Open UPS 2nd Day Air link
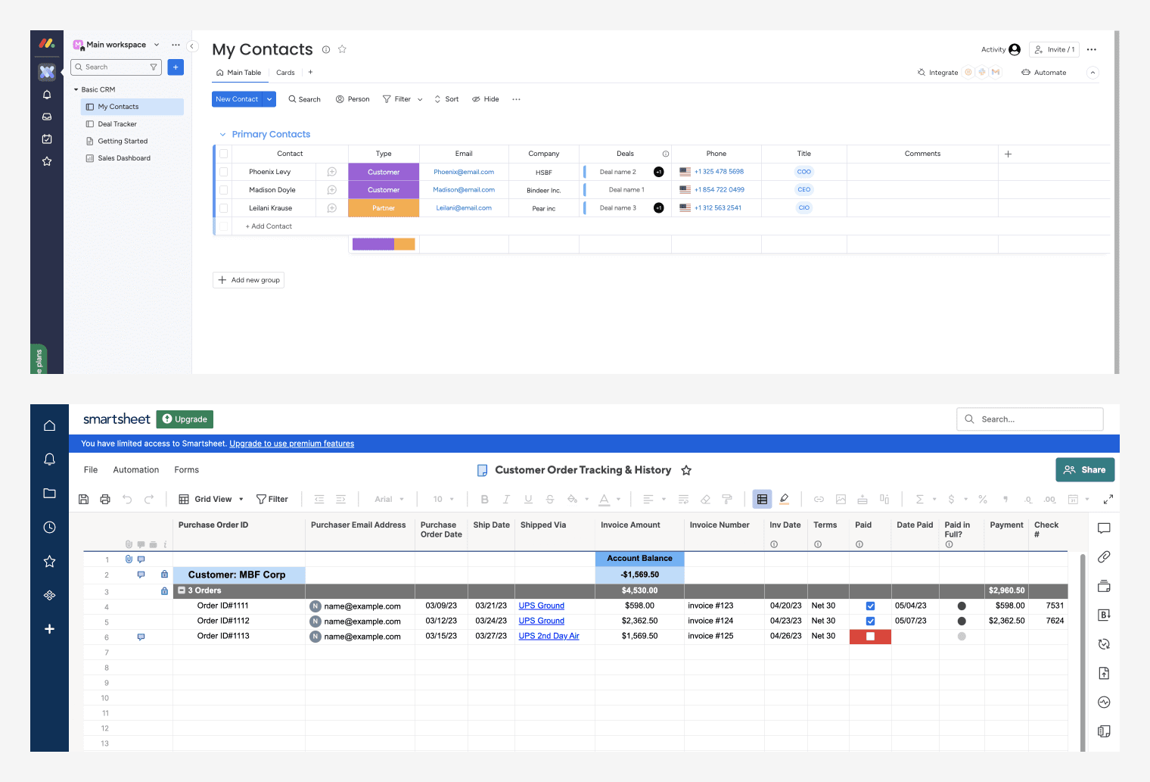Image resolution: width=1150 pixels, height=782 pixels. point(549,637)
